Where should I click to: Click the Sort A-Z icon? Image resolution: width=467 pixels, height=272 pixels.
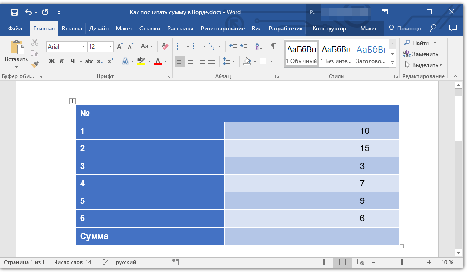coord(259,46)
